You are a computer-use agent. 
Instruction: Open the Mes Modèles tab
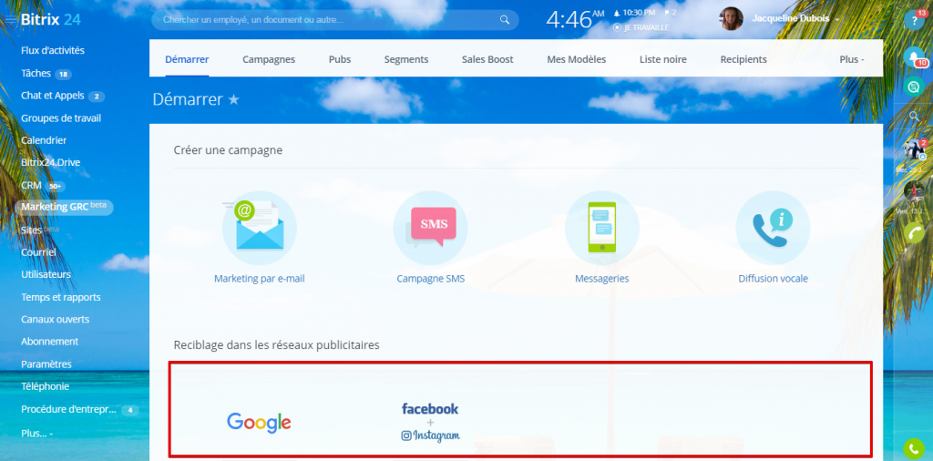click(576, 59)
